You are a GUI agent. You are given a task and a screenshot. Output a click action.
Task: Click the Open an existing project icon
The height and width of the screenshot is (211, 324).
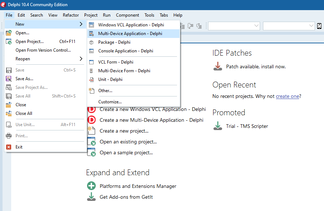pyautogui.click(x=91, y=142)
